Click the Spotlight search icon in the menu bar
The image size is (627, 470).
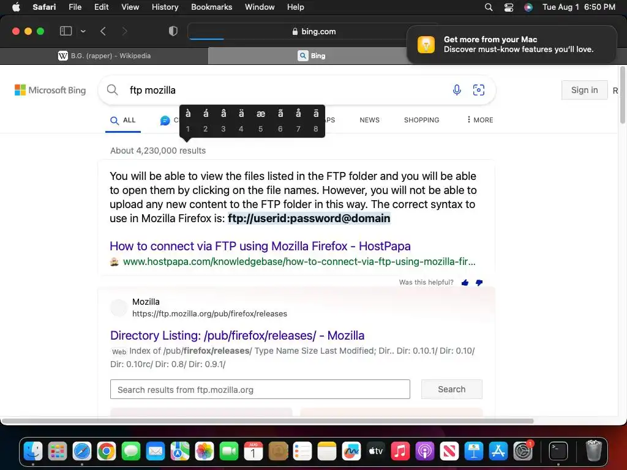click(488, 7)
